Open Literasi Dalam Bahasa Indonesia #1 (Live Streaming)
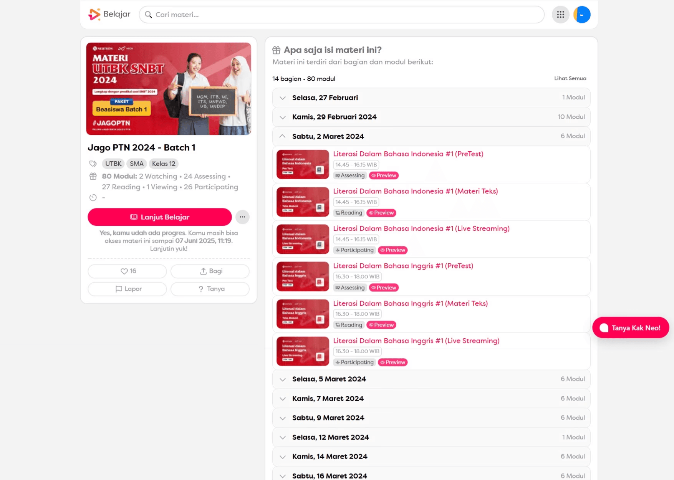 coord(421,228)
